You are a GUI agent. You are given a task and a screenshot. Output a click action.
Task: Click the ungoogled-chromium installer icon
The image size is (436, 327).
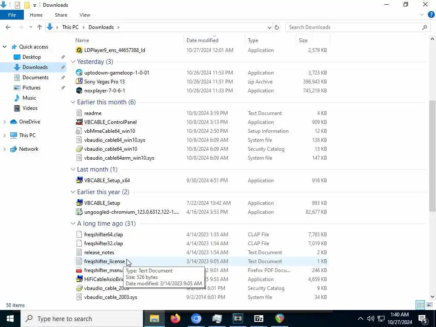(79, 212)
